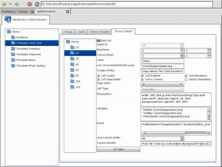Close the advfoxmemo browser tab
222x167 pixels.
68,11
